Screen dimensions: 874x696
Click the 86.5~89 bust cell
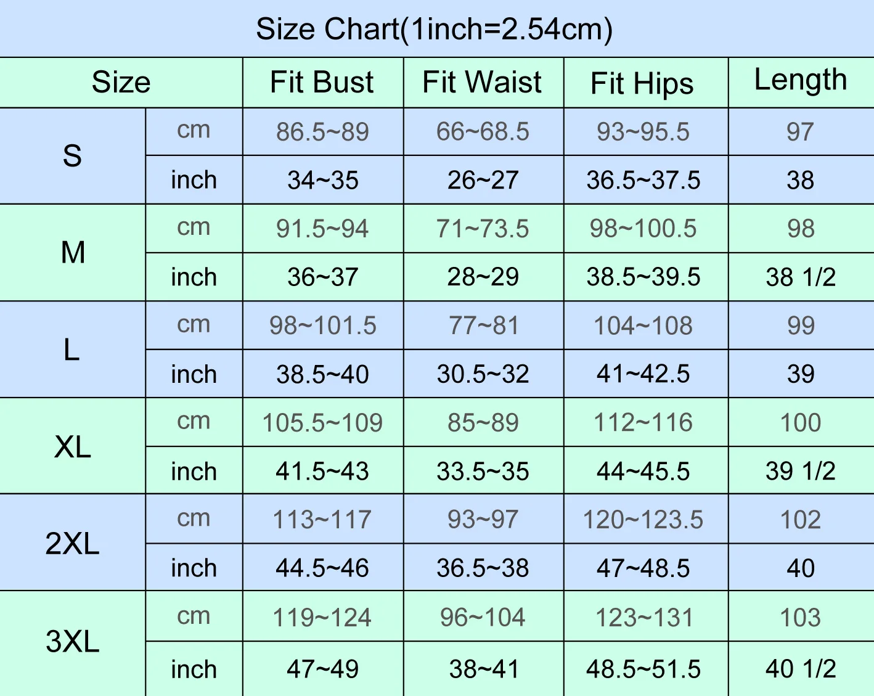[x=322, y=132]
